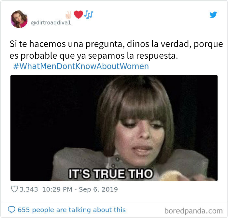Open the @dirtroaddiva1 handle
Image resolution: width=228 pixels, height=218 pixels.
(51, 22)
